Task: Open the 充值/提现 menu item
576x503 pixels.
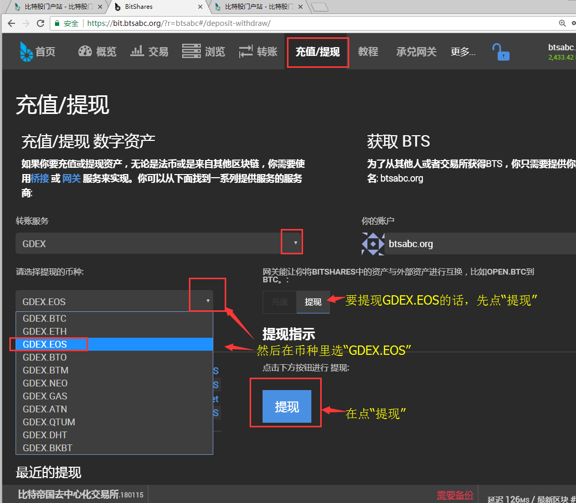Action: pyautogui.click(x=318, y=52)
